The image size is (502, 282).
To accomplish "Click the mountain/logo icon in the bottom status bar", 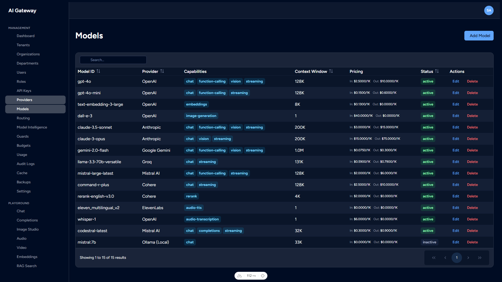I will [239, 275].
